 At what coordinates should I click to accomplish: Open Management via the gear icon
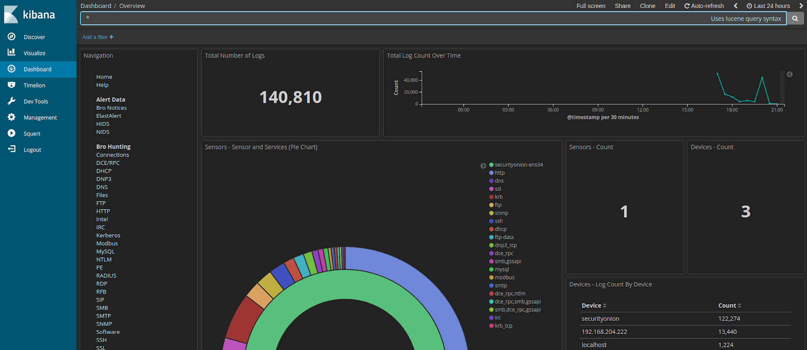pos(11,117)
